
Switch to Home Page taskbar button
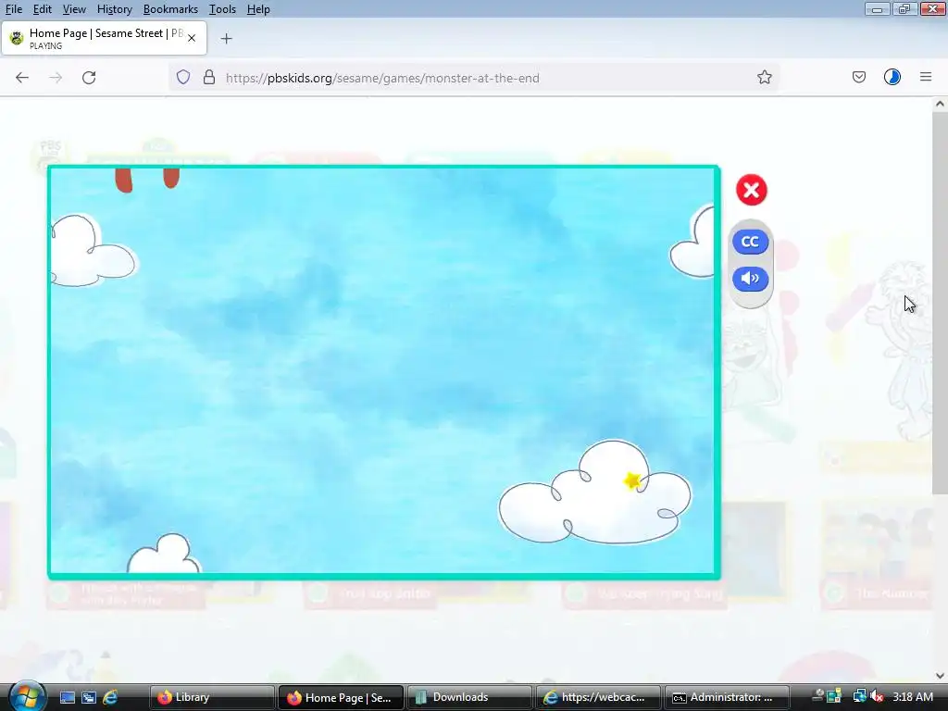(341, 698)
